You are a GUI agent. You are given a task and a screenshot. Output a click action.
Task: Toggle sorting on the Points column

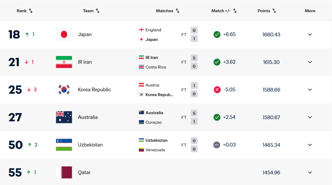click(x=266, y=11)
